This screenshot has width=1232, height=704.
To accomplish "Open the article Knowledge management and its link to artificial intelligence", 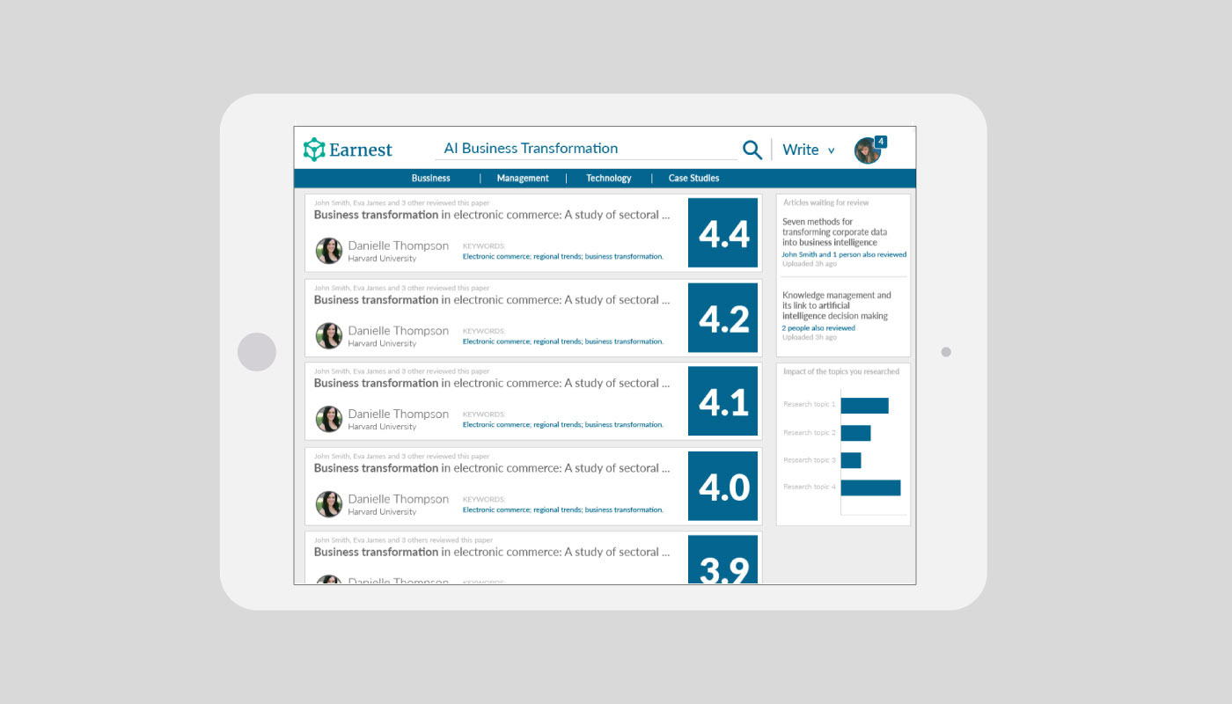I will tap(836, 305).
